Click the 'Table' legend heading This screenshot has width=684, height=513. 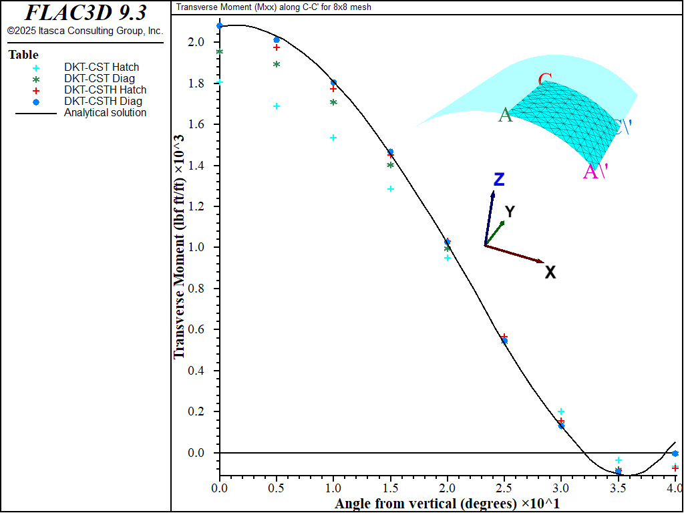click(x=23, y=55)
